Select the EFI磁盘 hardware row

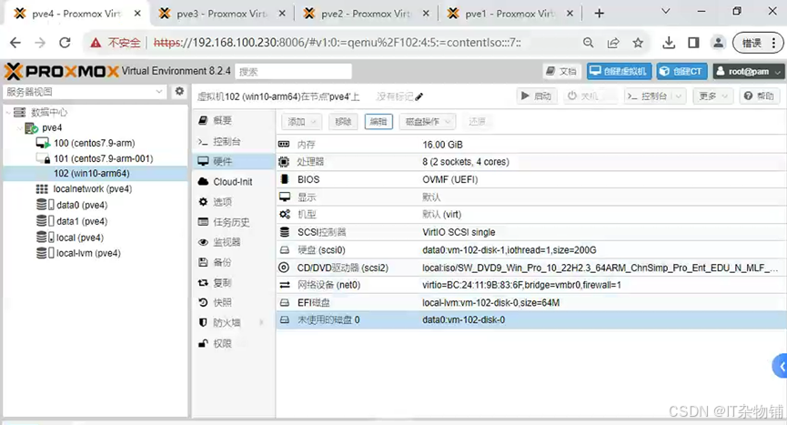(x=531, y=302)
